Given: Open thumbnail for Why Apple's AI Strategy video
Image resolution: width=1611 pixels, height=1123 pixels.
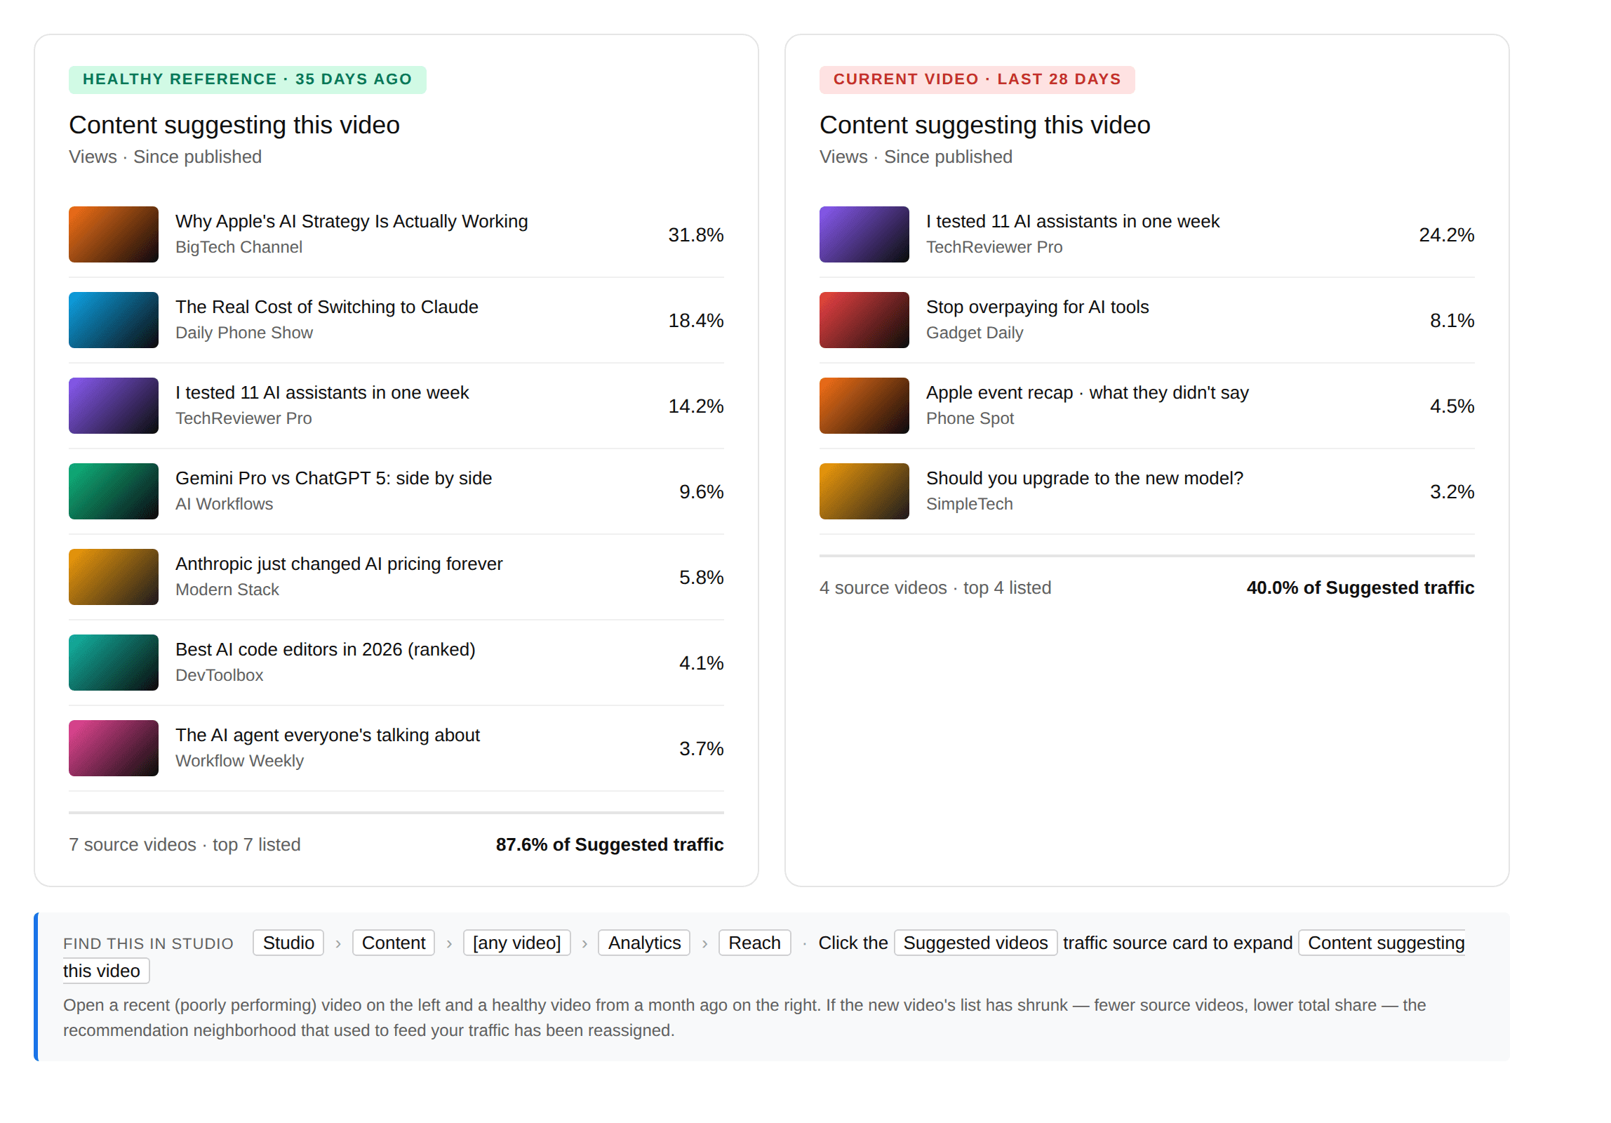Looking at the screenshot, I should pos(114,234).
